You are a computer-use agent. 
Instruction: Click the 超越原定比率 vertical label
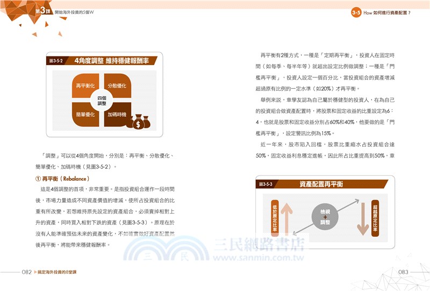pyautogui.click(x=375, y=218)
